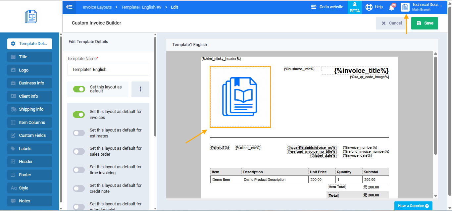Click the Go to website store icon
Screen dimensions: 452x211
pyautogui.click(x=314, y=7)
